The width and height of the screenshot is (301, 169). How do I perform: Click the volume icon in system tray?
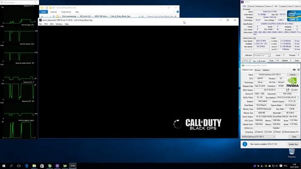click(277, 166)
